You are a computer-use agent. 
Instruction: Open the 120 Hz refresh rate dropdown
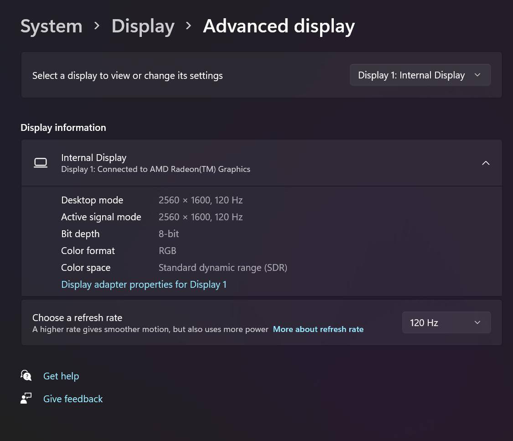446,323
